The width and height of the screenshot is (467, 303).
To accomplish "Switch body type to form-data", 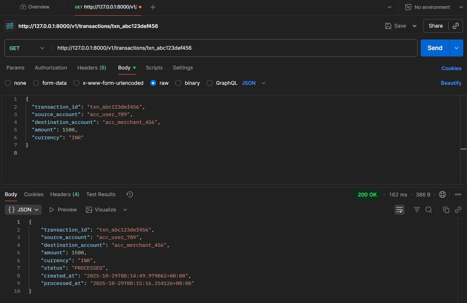I will click(x=35, y=83).
